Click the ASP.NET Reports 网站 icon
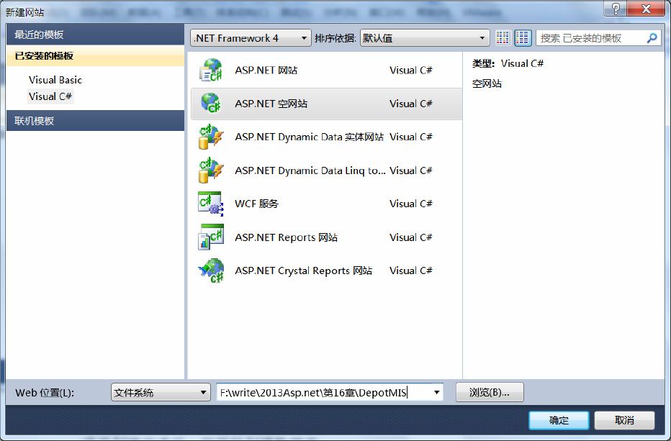The image size is (671, 441). (211, 237)
